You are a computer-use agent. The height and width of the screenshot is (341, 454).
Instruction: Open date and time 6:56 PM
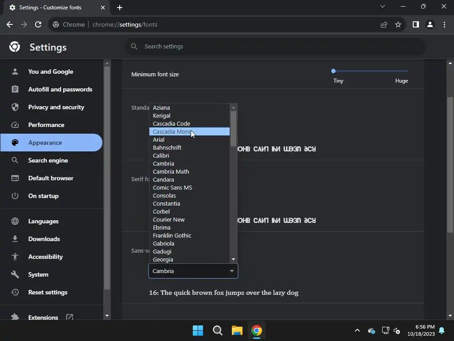(421, 330)
